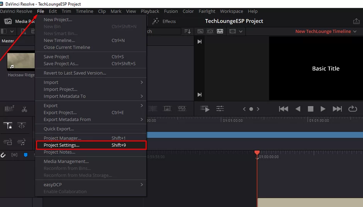
Task: Open the Playback menu
Action: (x=150, y=11)
